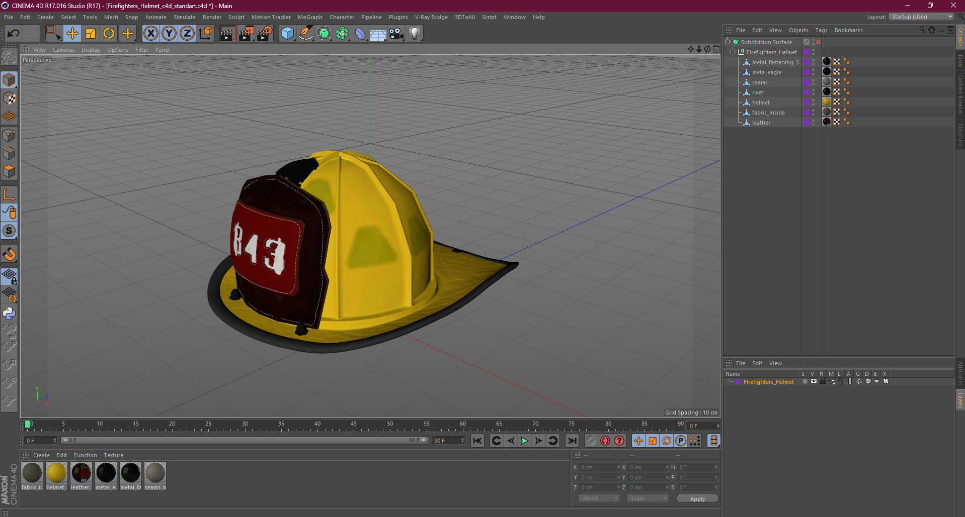The image size is (965, 517).
Task: Click the Apply button
Action: 697,499
